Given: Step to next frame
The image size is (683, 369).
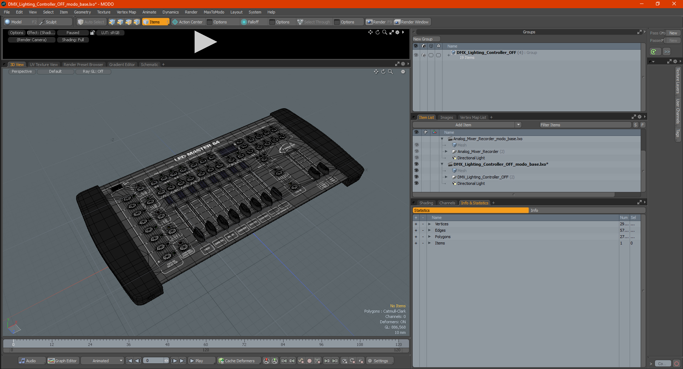Looking at the screenshot, I should coord(174,361).
